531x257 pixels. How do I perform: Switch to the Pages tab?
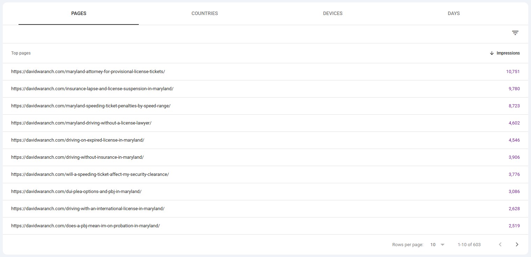pos(79,13)
